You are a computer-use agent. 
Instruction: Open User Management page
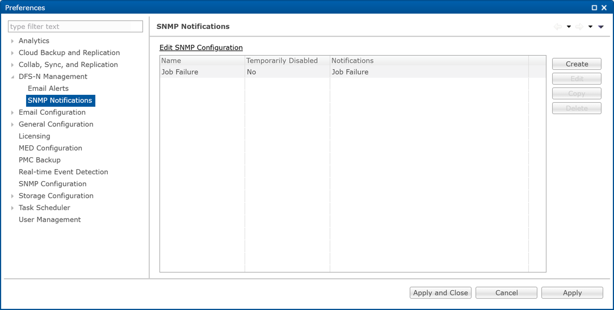tap(50, 220)
